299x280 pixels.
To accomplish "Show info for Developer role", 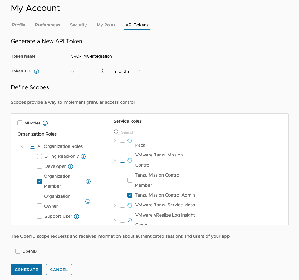I will pos(70,167).
